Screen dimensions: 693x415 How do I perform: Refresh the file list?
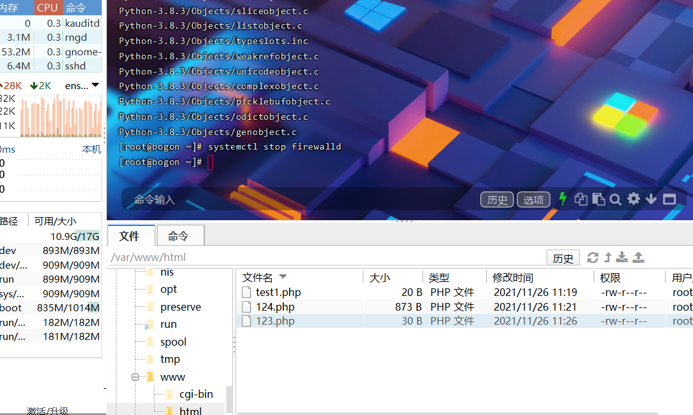pyautogui.click(x=593, y=257)
